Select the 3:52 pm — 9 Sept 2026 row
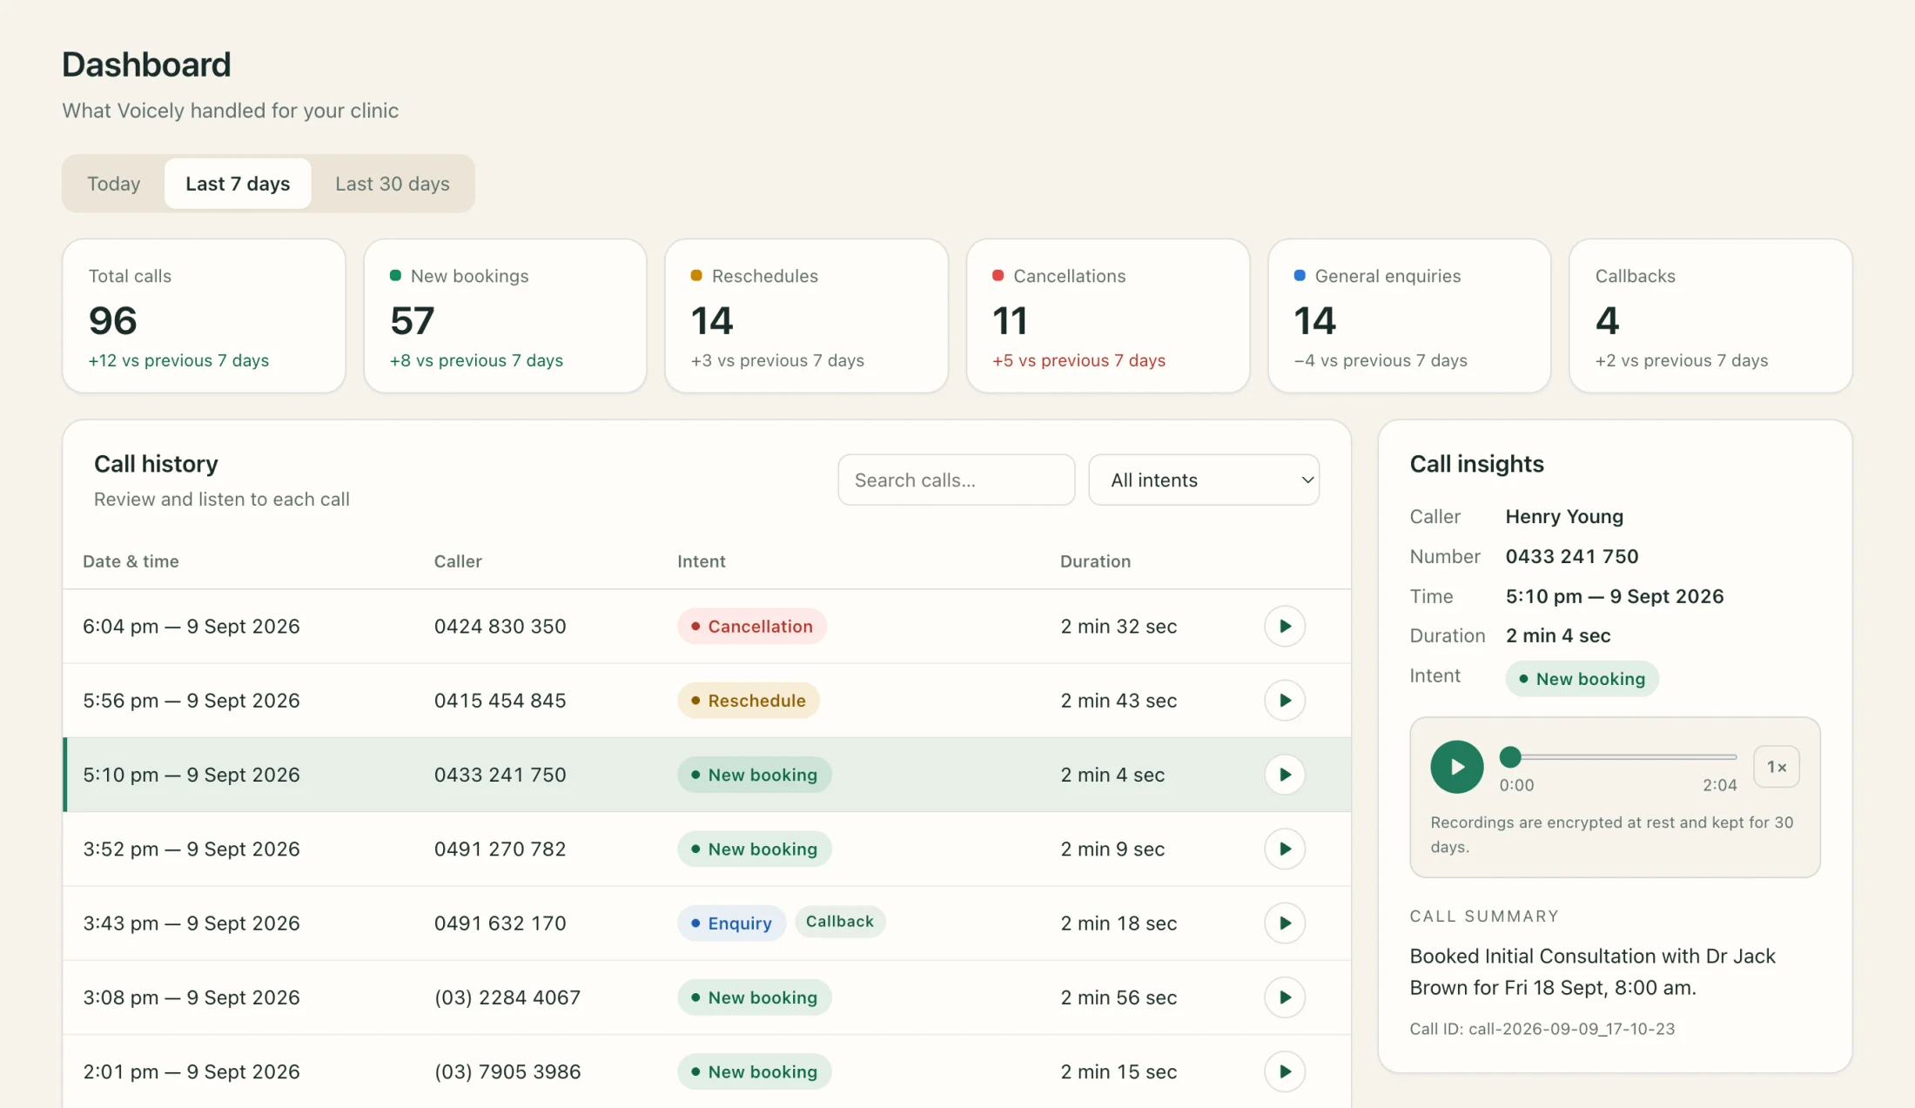 pos(707,849)
